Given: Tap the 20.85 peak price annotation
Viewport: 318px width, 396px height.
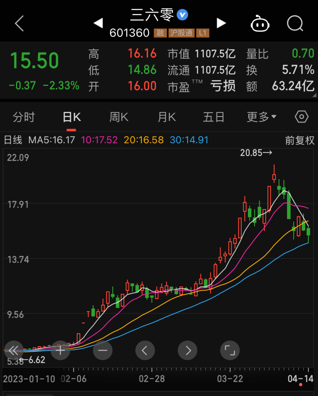Looking at the screenshot, I should click(x=256, y=153).
